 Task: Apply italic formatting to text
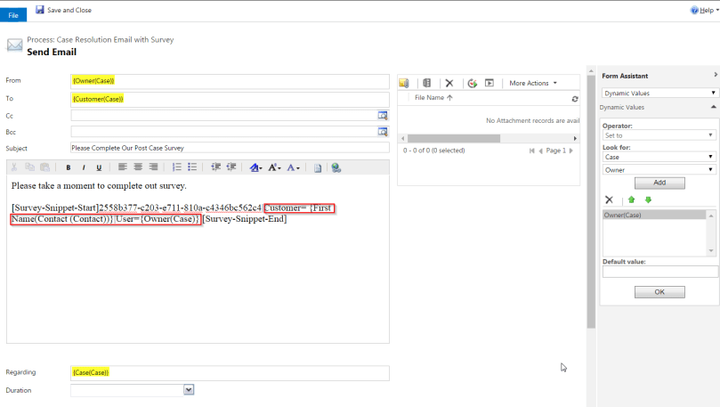coord(84,167)
